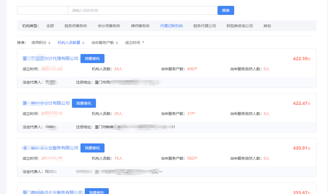Image resolution: width=328 pixels, height=194 pixels.
Task: Sort by 机构人员数量 arrow
Action: click(x=83, y=43)
